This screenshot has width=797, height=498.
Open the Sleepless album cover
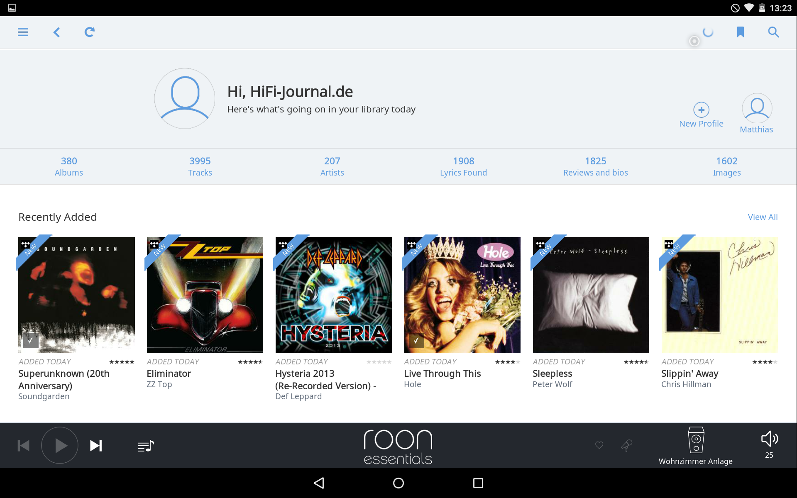tap(591, 295)
